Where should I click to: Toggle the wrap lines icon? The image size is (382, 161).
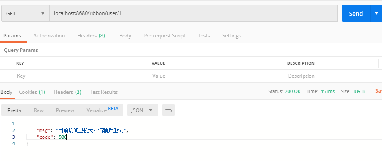click(169, 110)
